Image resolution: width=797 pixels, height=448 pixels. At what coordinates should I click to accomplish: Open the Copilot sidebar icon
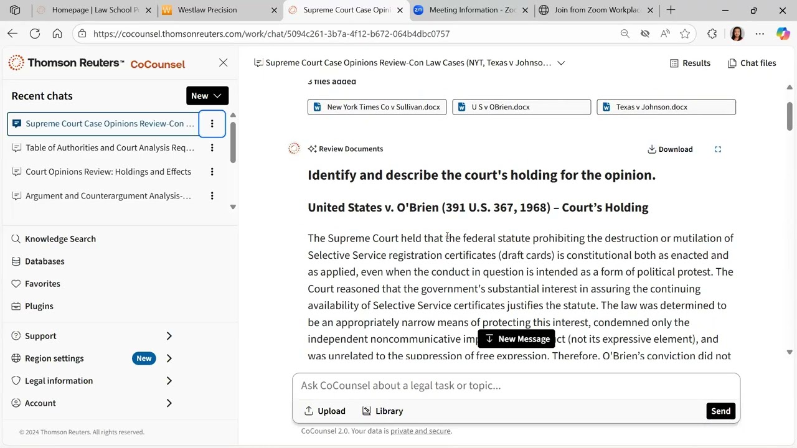783,34
